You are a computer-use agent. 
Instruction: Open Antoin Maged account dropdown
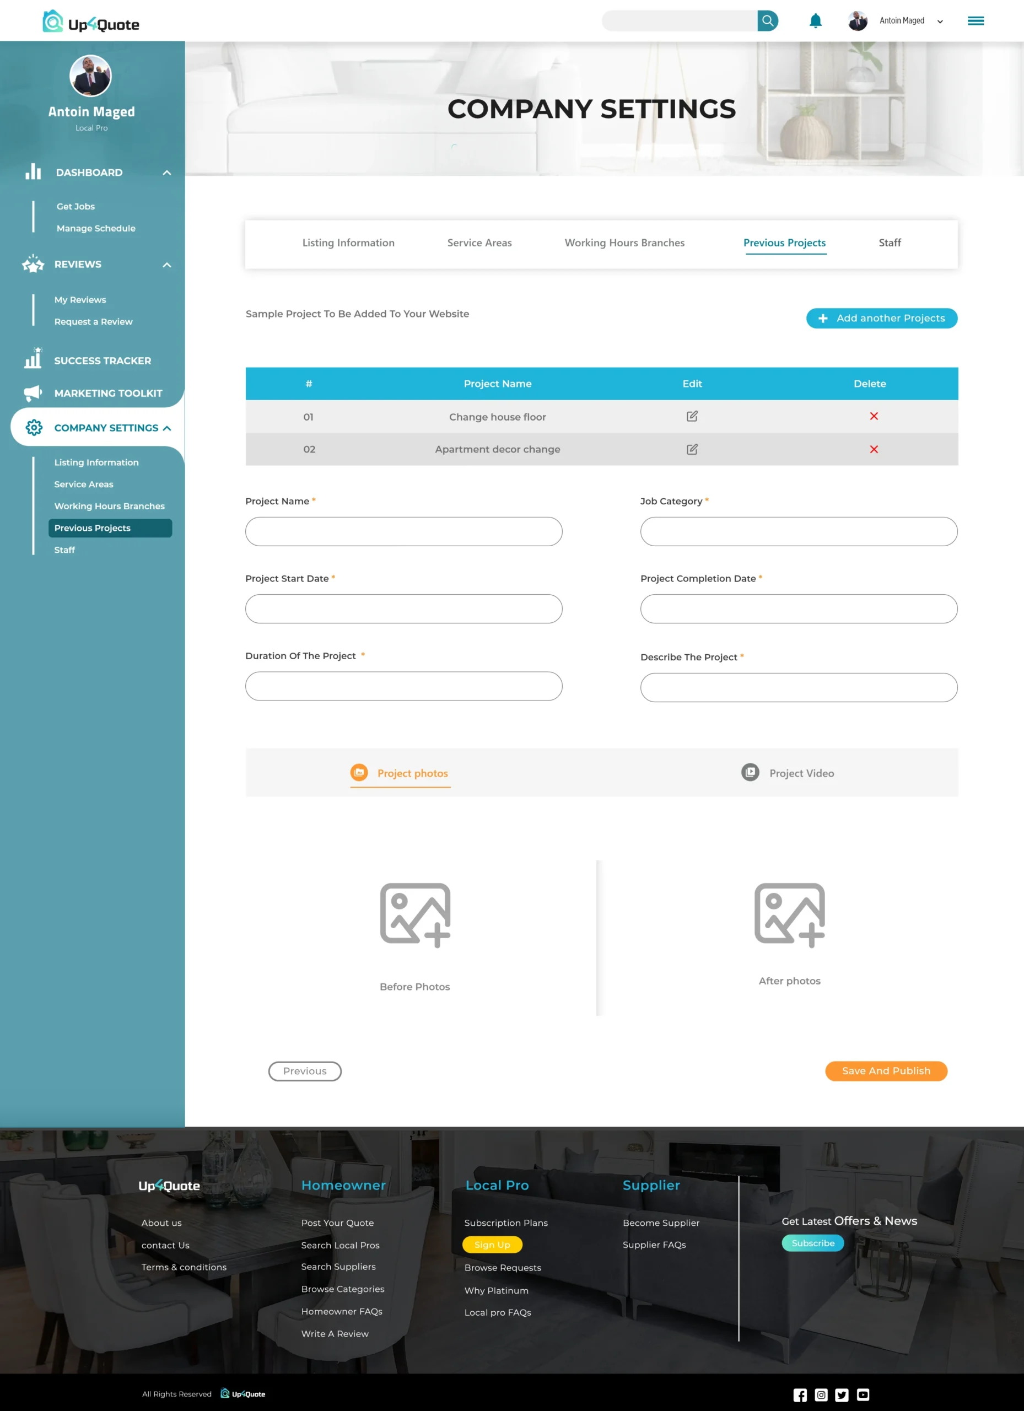click(x=939, y=21)
